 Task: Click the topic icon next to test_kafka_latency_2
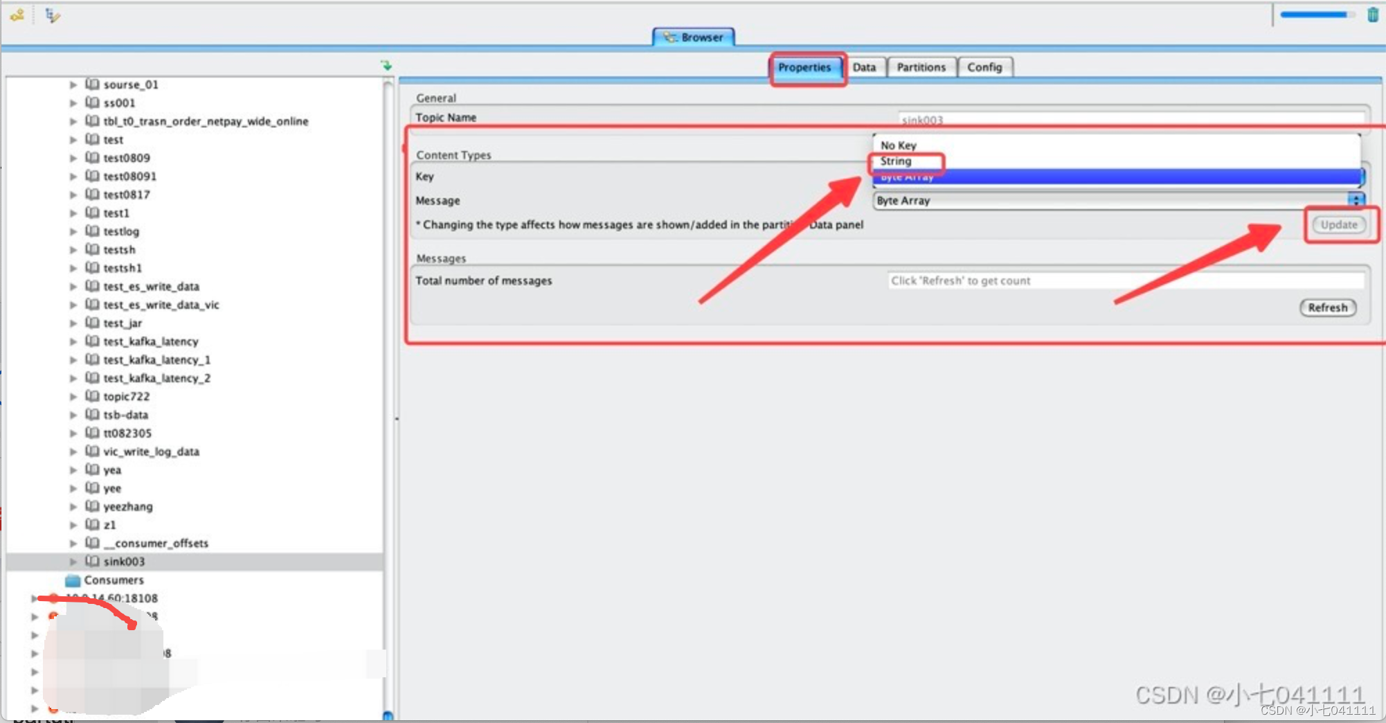(92, 377)
